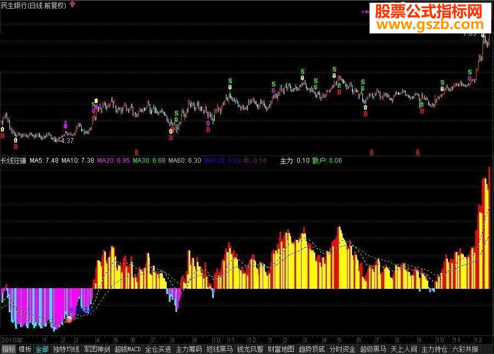The width and height of the screenshot is (494, 354).
Task: Show the 主力筹码 indicator tab
Action: point(189,349)
